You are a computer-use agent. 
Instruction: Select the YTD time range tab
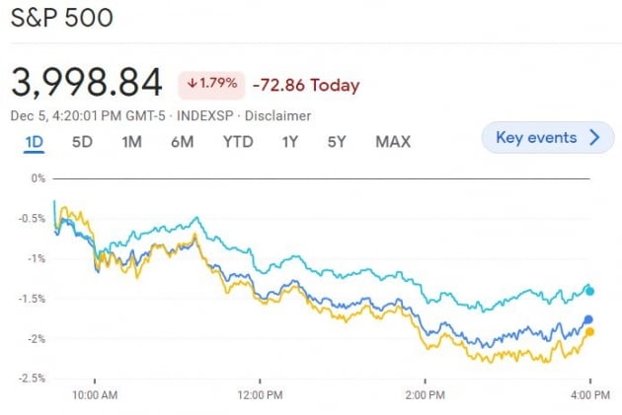(237, 142)
